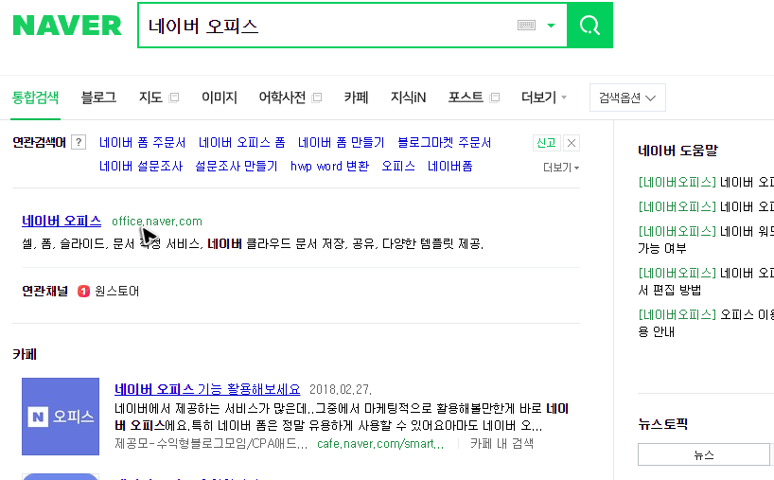Expand search suggestions dropdown arrow in search box
Viewport: 774px width, 480px height.
pyautogui.click(x=551, y=26)
